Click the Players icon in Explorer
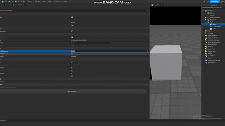This screenshot has height=126, width=225. [206, 31]
